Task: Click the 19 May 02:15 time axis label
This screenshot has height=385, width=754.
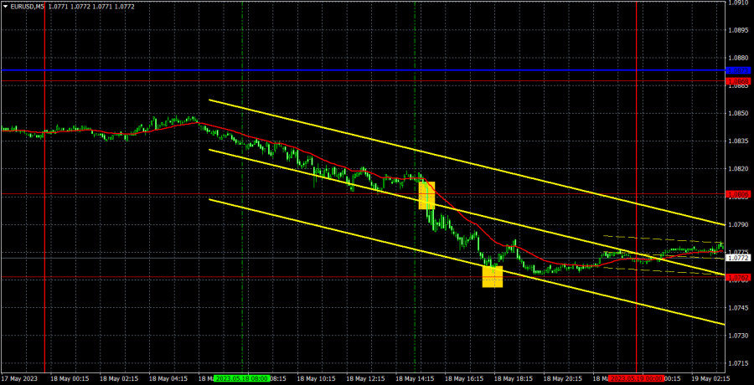Action: coord(707,378)
